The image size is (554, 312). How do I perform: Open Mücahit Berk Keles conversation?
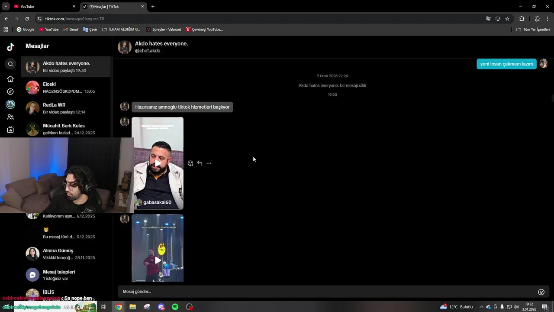pos(66,129)
